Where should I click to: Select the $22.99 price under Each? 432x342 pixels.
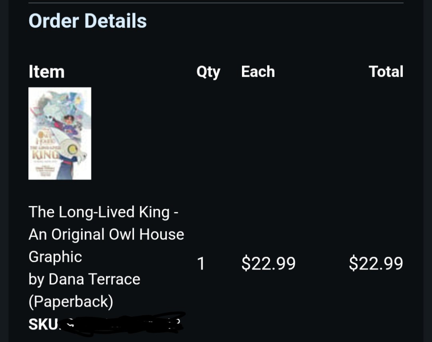click(x=268, y=264)
